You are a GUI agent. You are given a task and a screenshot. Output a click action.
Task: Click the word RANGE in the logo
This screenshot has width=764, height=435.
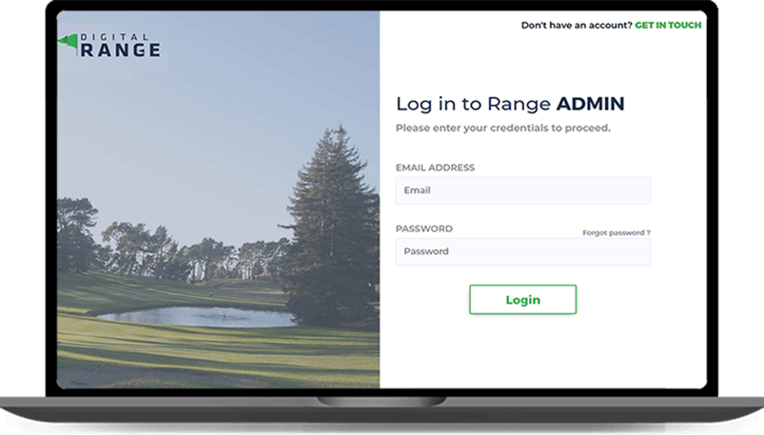(x=120, y=50)
